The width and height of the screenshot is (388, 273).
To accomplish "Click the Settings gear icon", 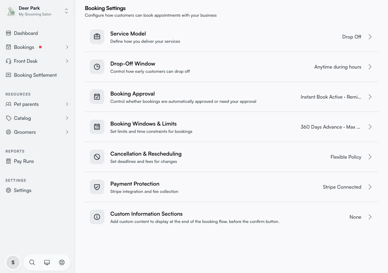I will click(8, 190).
